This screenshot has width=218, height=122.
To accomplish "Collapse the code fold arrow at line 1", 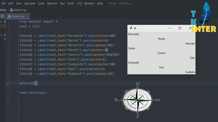I will tap(1, 21).
